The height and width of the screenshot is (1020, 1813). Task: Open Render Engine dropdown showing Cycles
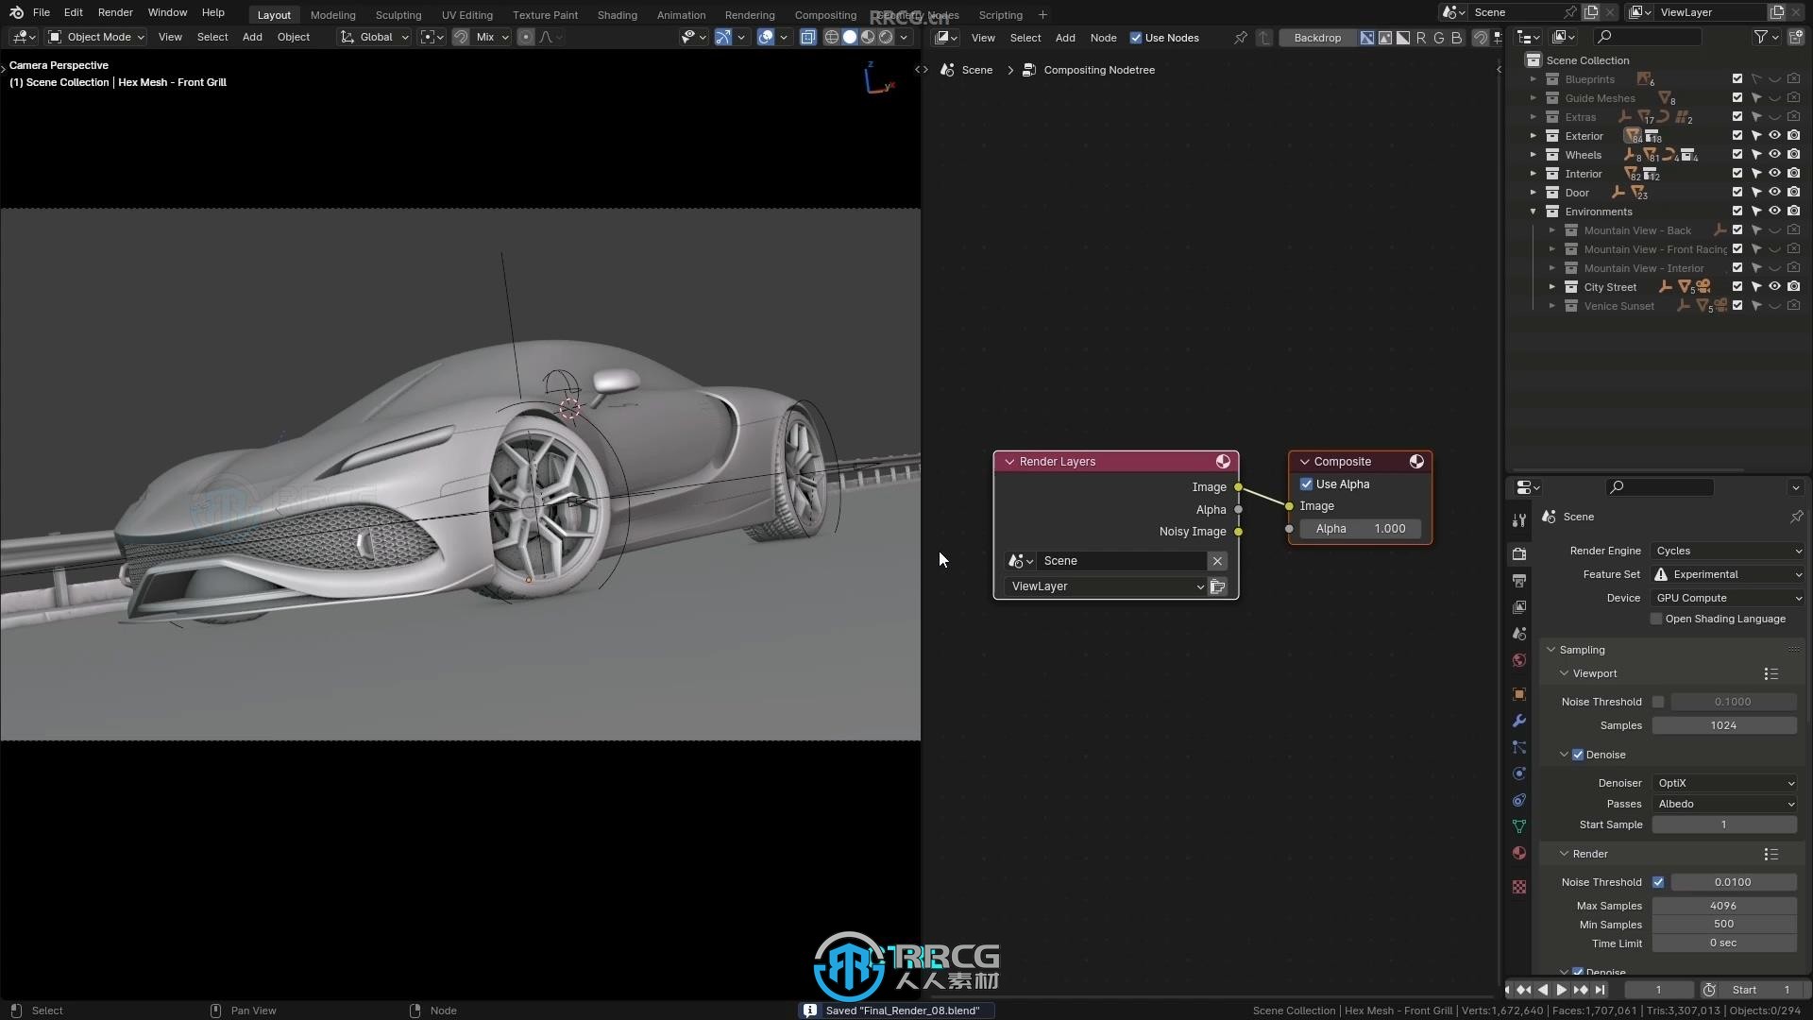point(1728,551)
